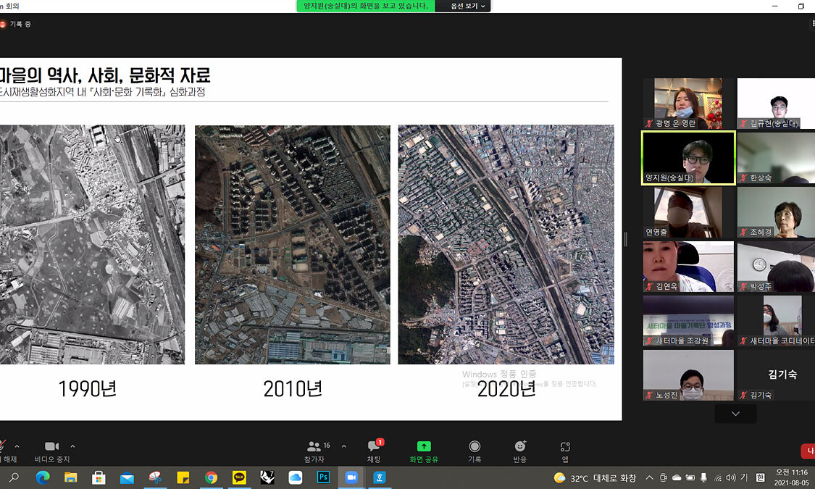This screenshot has height=489, width=815.
Task: Click the green Share Screen (화면 공유) icon
Action: coord(424,451)
